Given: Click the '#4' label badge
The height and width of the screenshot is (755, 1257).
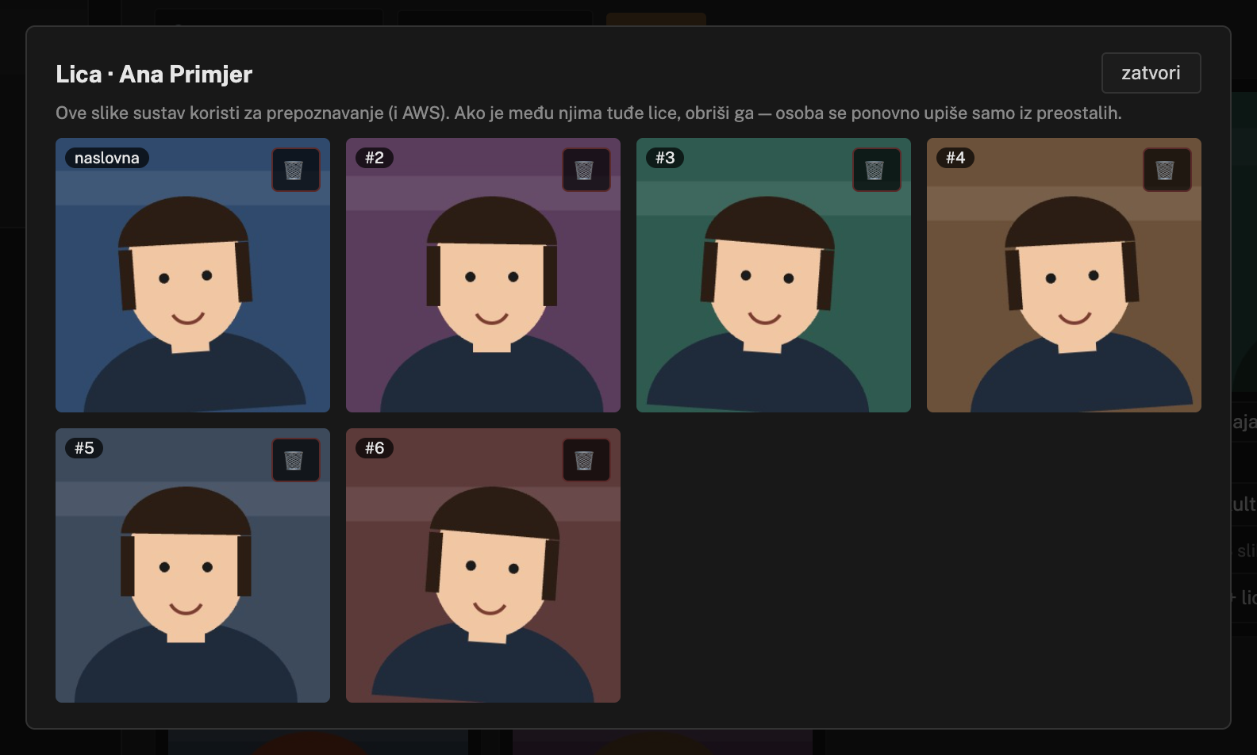Looking at the screenshot, I should (955, 158).
